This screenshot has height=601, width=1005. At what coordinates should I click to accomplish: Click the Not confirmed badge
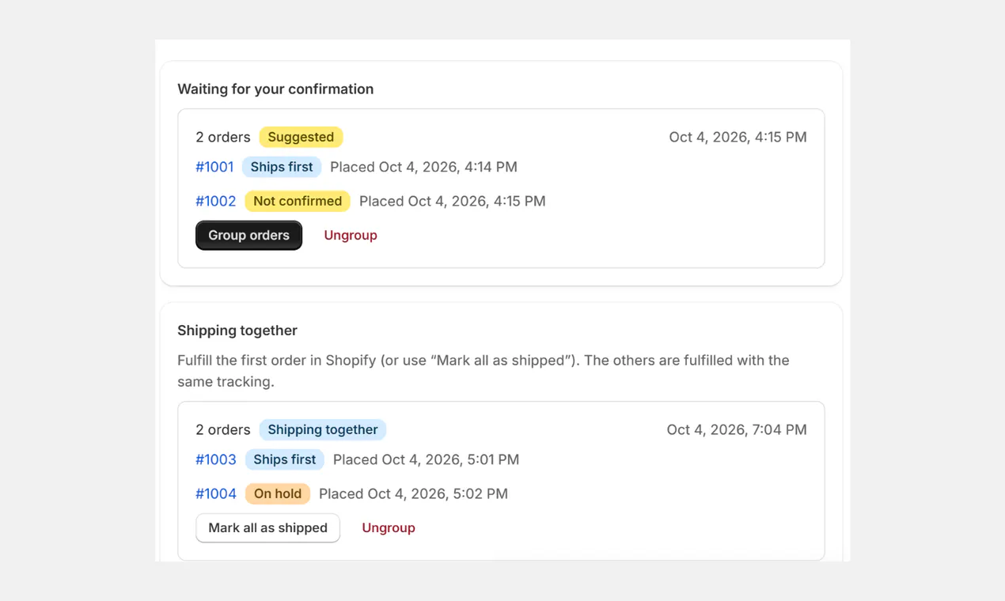pos(298,201)
